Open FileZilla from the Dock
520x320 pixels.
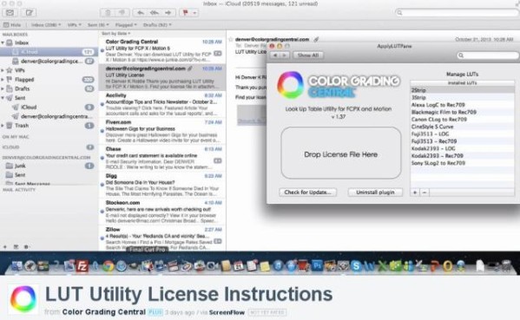point(82,266)
